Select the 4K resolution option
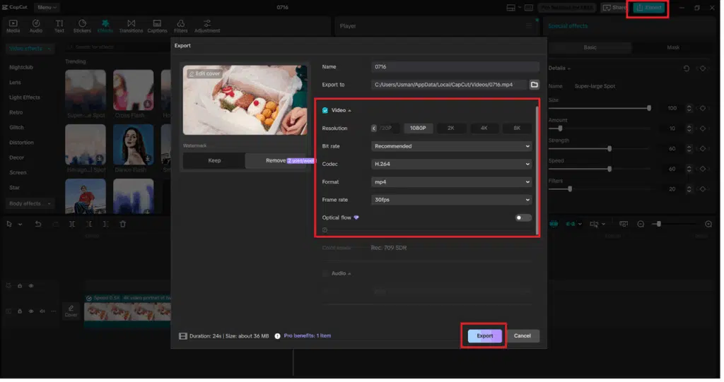Screen dimensions: 724x382 (484, 129)
